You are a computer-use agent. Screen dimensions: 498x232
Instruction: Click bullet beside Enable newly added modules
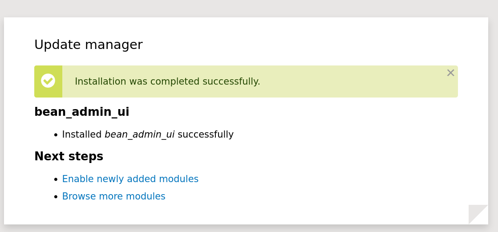tap(56, 179)
